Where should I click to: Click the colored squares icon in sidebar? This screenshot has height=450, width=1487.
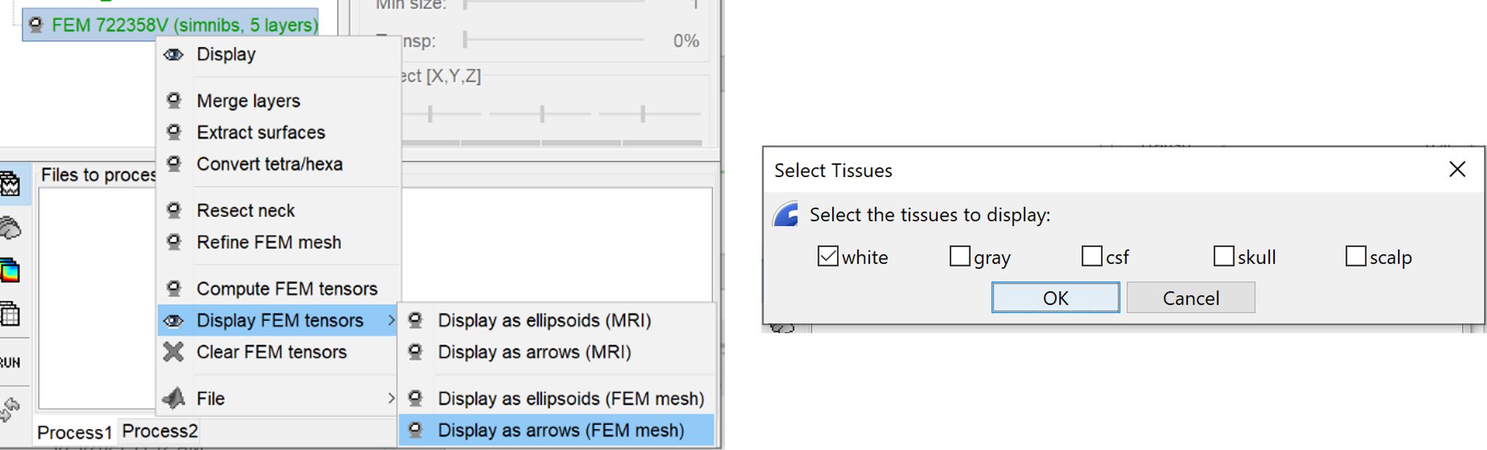[10, 270]
